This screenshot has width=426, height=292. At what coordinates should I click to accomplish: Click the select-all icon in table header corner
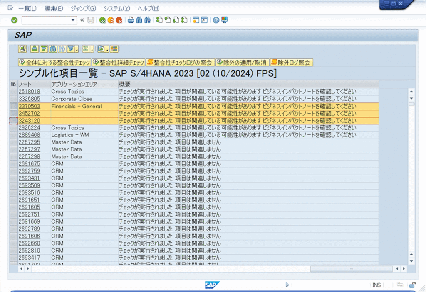point(13,84)
